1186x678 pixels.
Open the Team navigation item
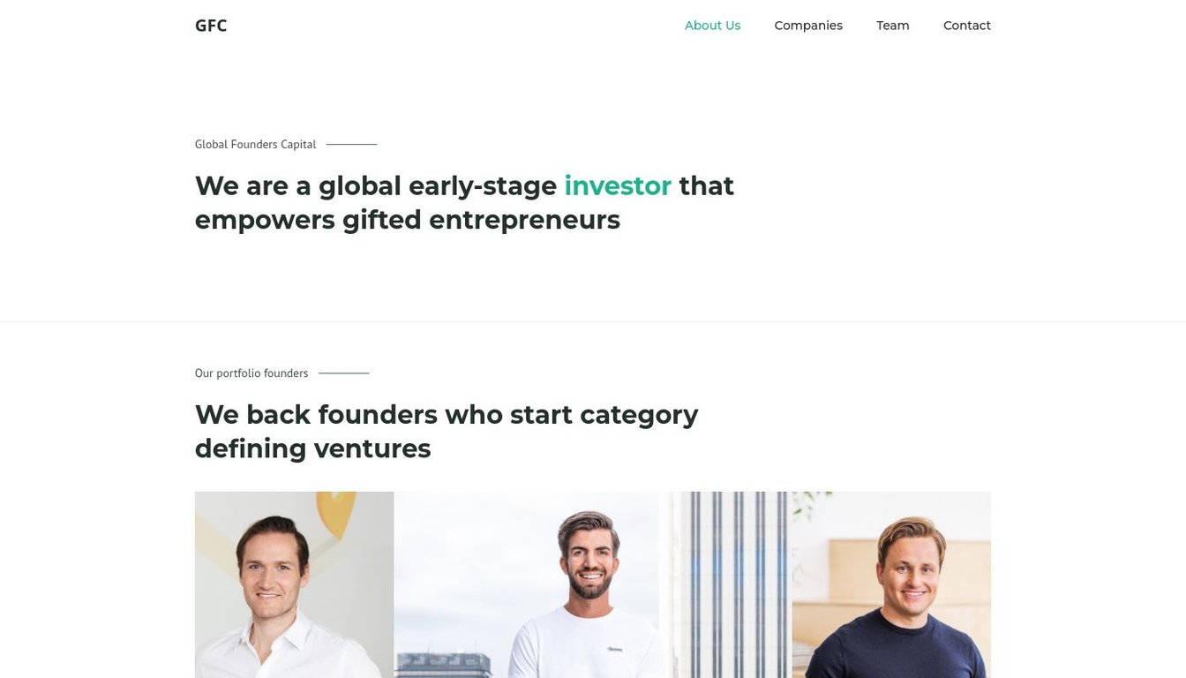click(x=892, y=26)
